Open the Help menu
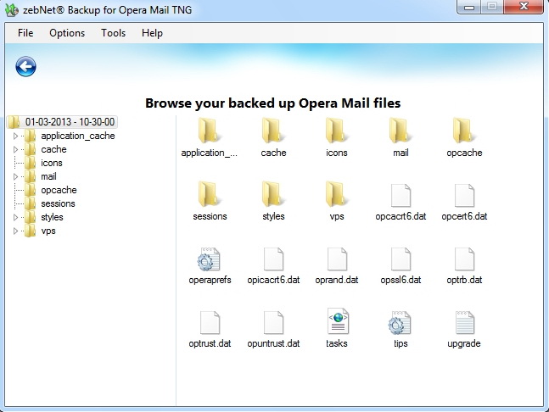This screenshot has height=412, width=549. [x=152, y=33]
